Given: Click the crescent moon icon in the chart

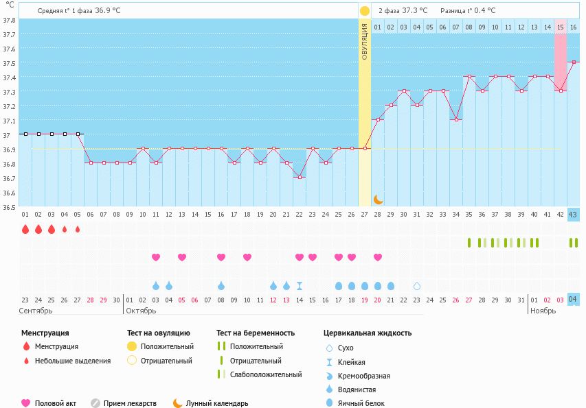Looking at the screenshot, I should pyautogui.click(x=378, y=199).
